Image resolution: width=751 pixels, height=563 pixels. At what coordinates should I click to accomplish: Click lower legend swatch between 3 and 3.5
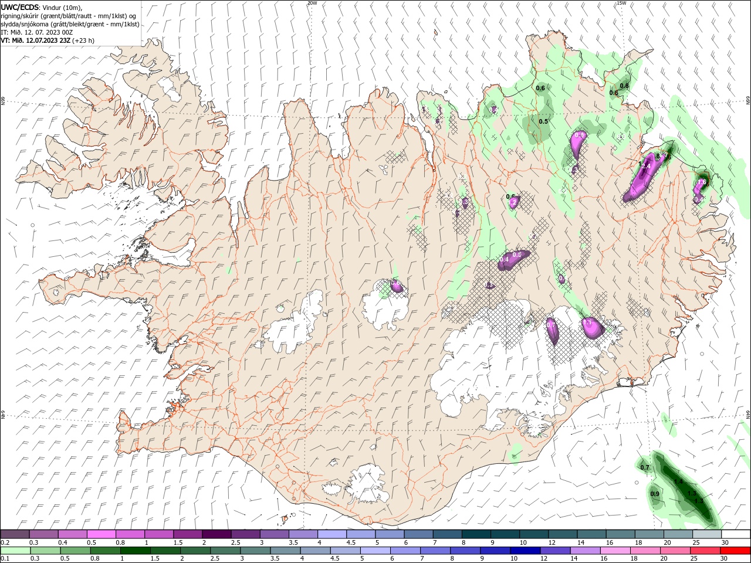[255, 551]
